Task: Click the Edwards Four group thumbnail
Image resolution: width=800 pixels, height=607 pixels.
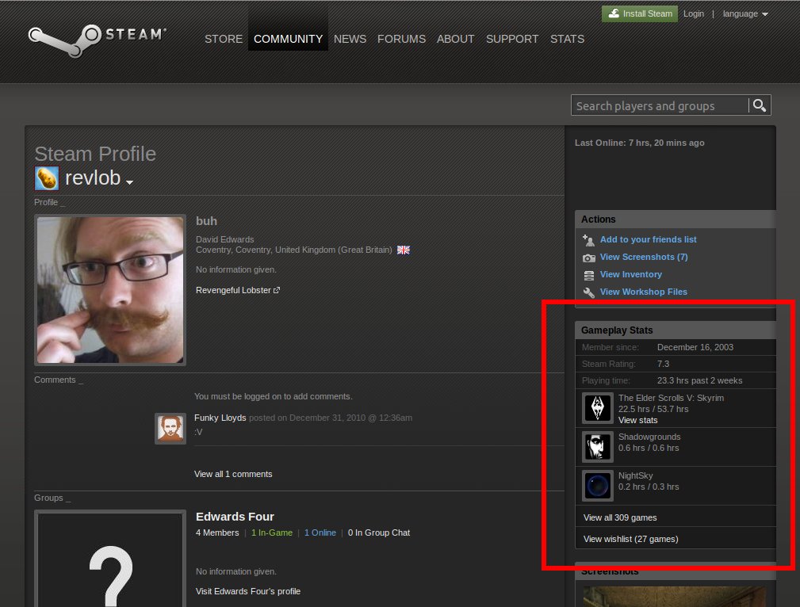Action: click(110, 559)
